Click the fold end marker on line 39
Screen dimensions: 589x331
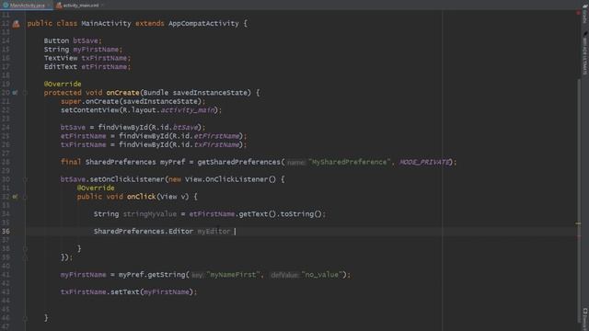(25, 257)
